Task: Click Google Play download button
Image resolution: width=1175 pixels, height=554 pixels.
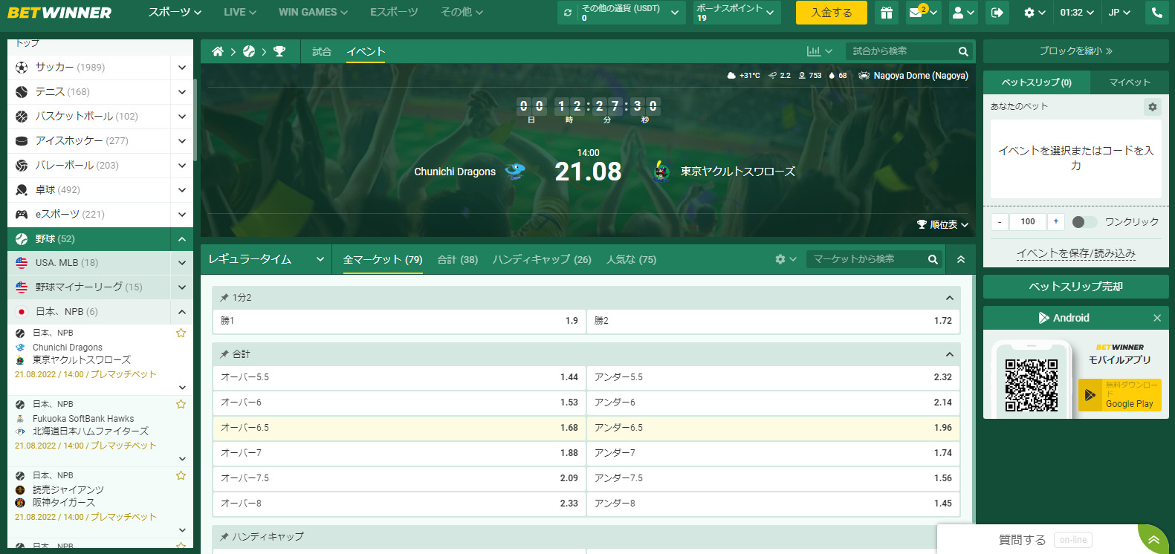Action: (1120, 395)
